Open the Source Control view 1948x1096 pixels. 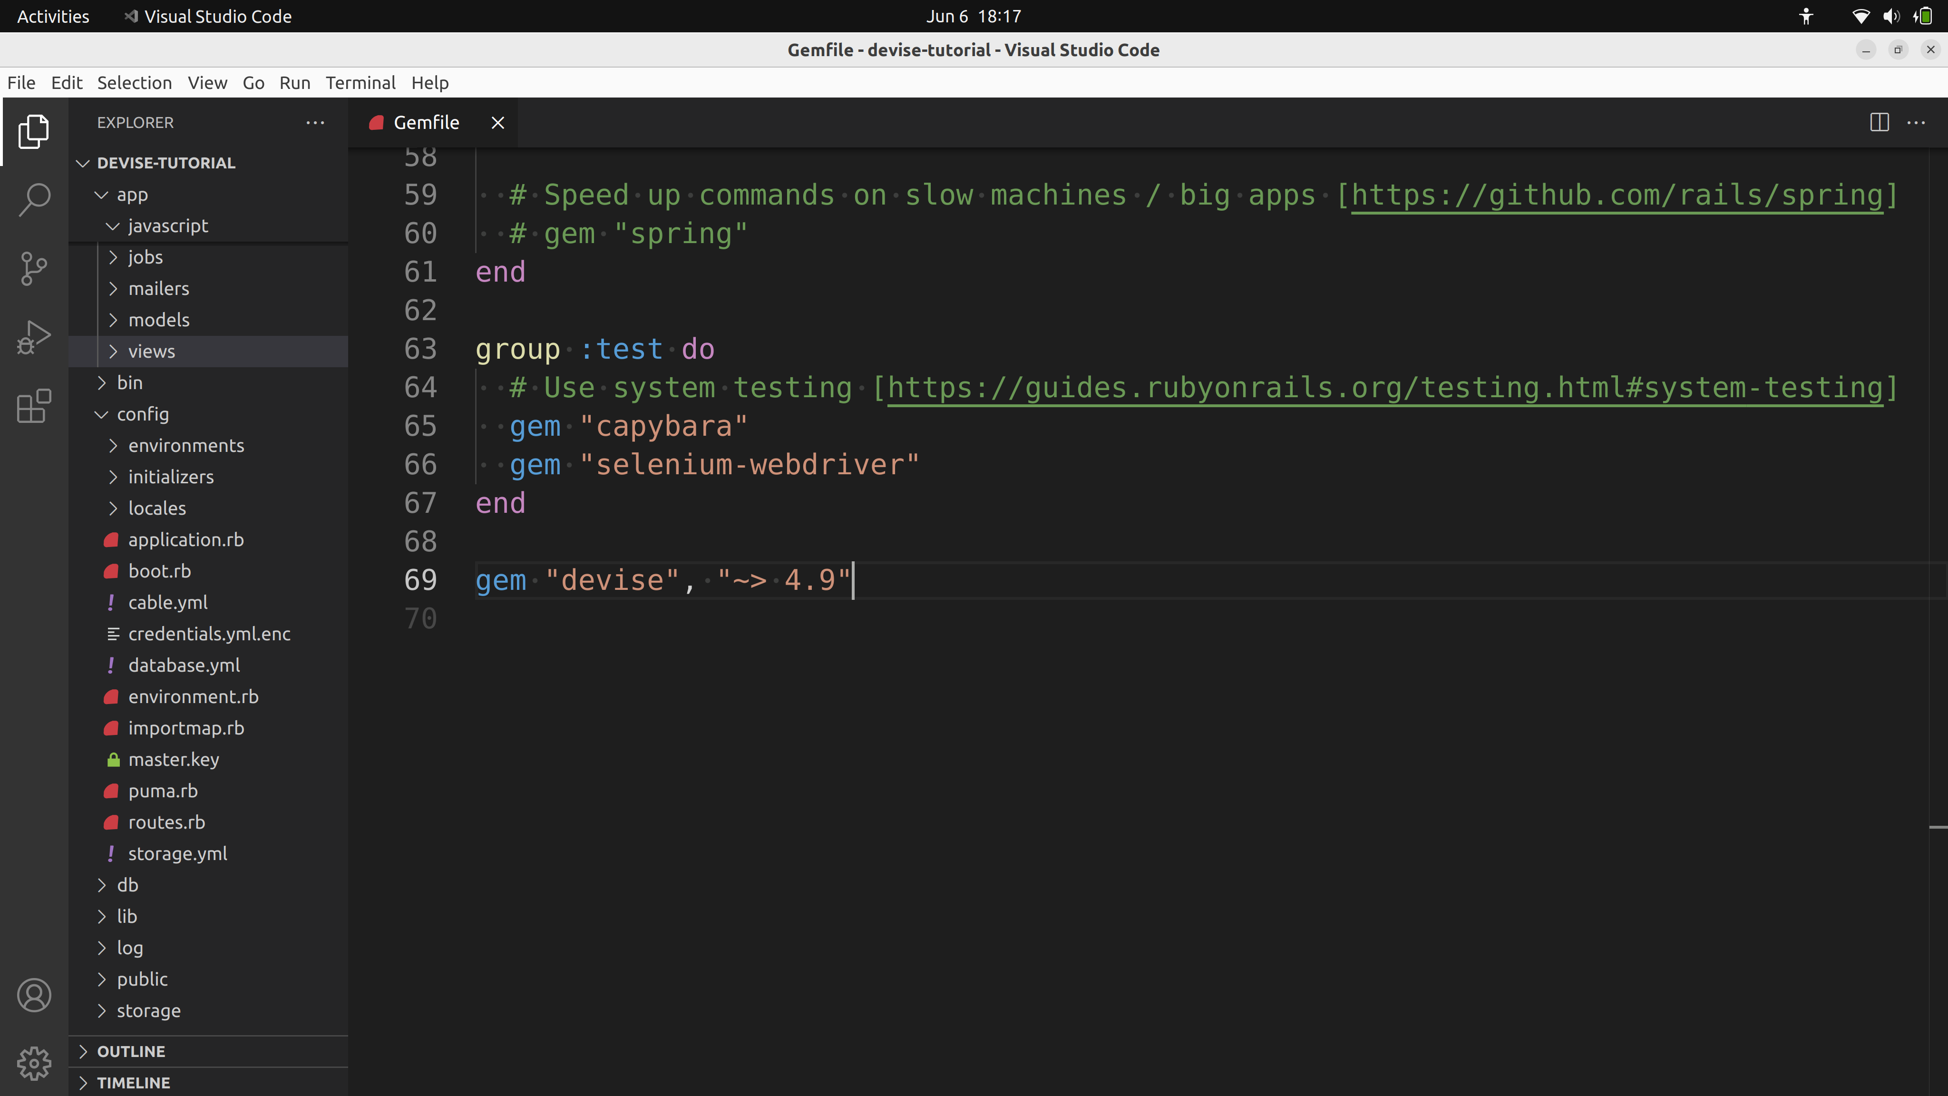click(x=34, y=268)
